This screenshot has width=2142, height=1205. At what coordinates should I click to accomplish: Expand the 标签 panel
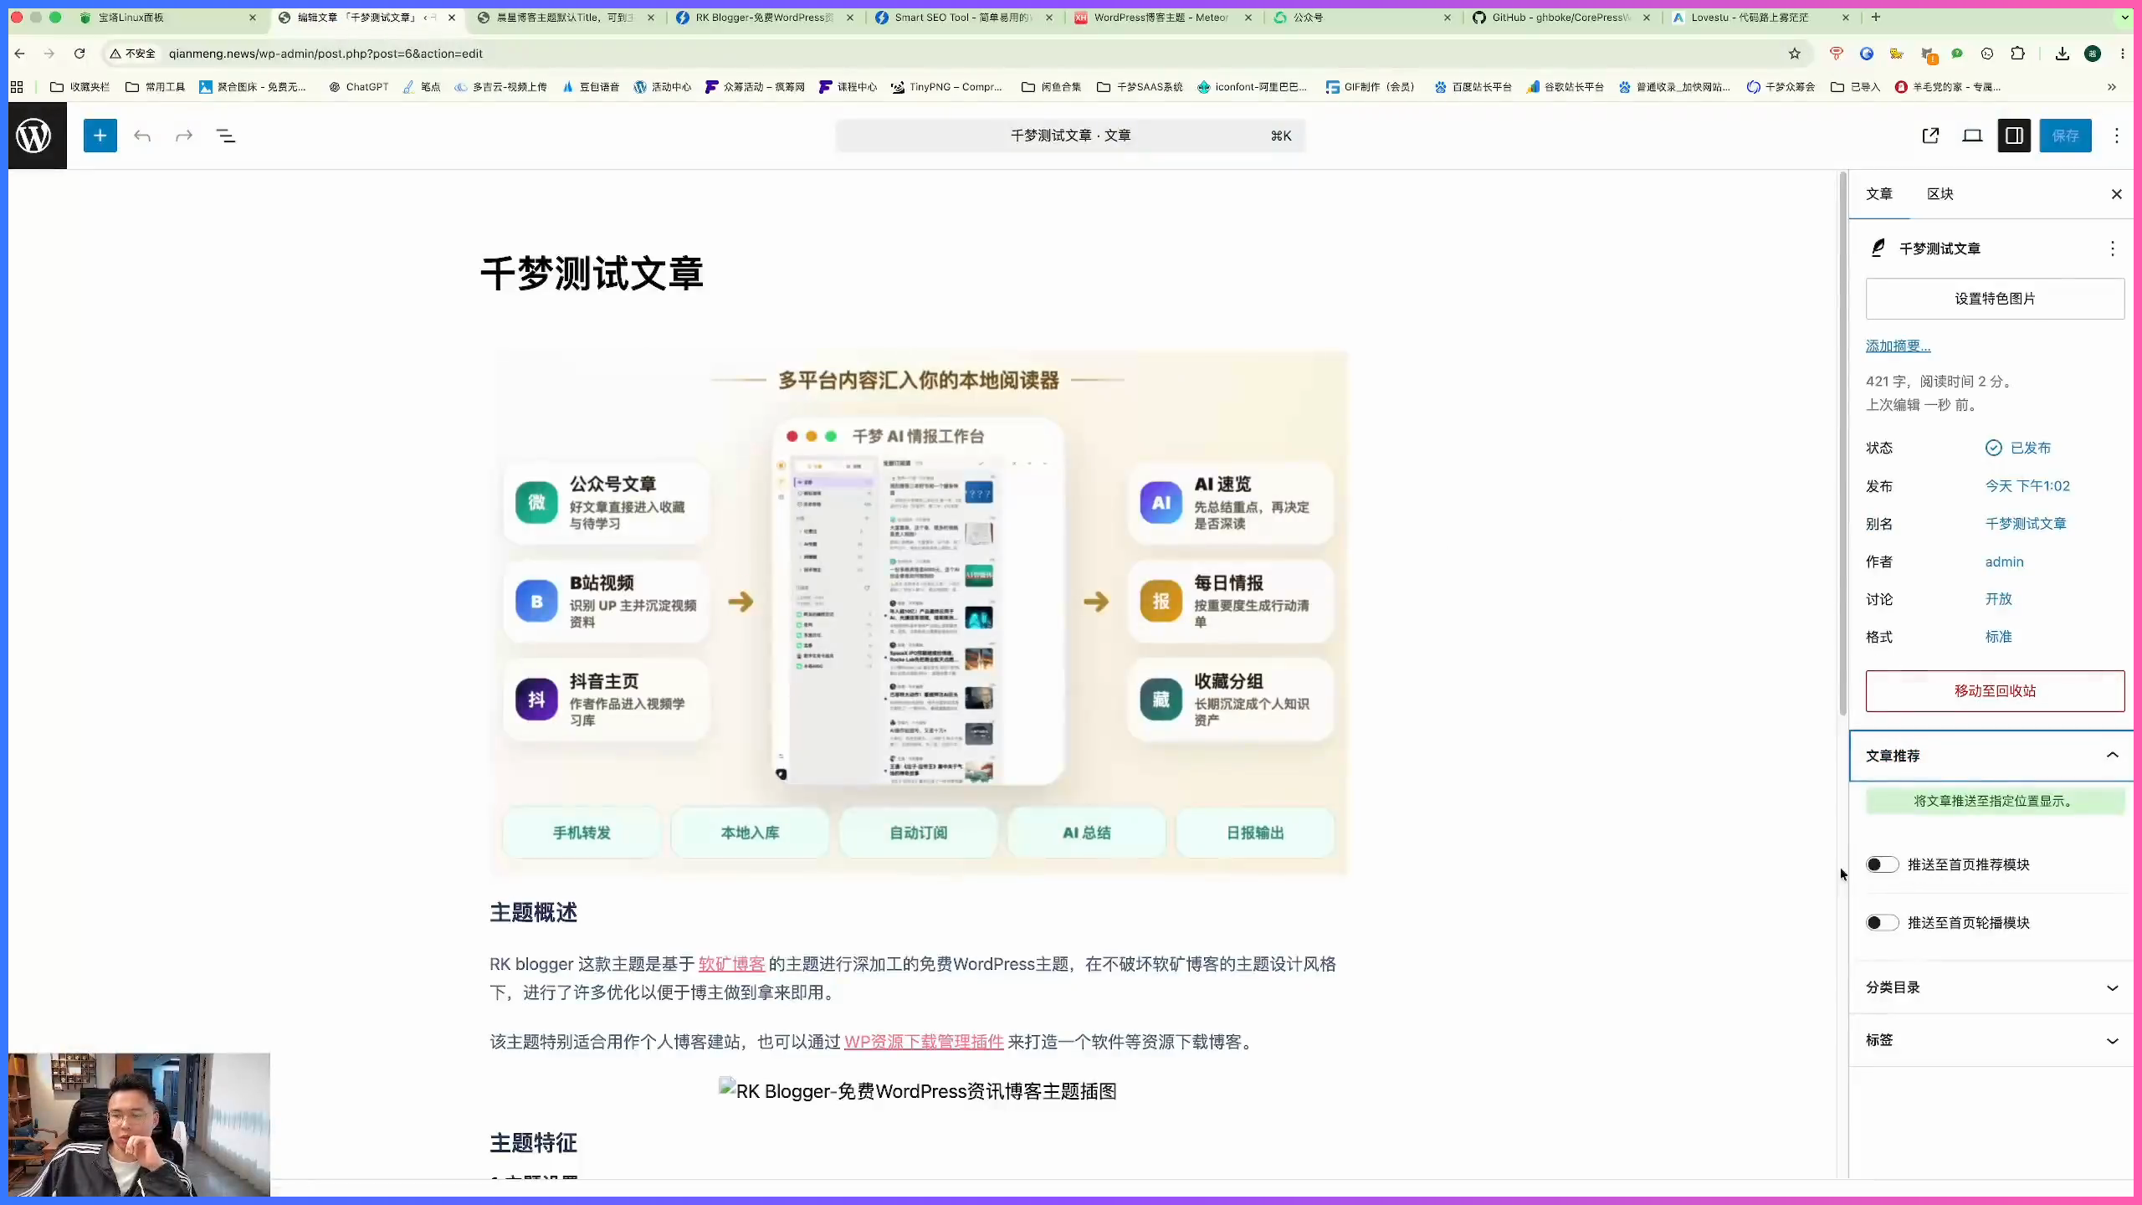[x=1991, y=1040]
